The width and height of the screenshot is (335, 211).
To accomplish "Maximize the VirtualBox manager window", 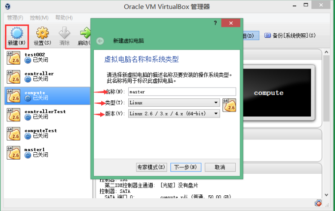I will (x=306, y=5).
